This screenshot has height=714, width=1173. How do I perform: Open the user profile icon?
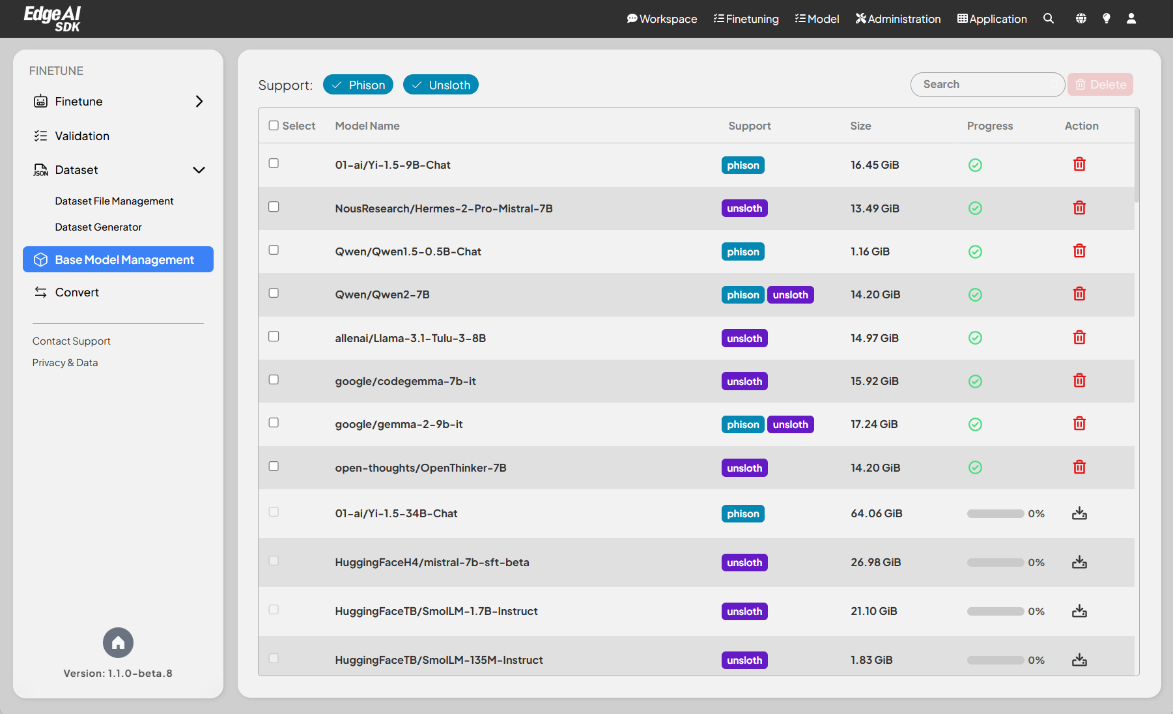click(x=1131, y=19)
